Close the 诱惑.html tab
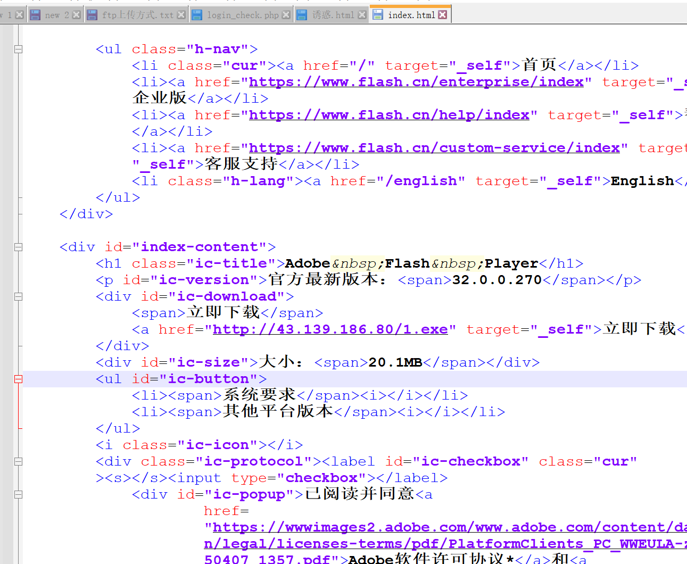Viewport: 687px width, 564px height. point(362,15)
